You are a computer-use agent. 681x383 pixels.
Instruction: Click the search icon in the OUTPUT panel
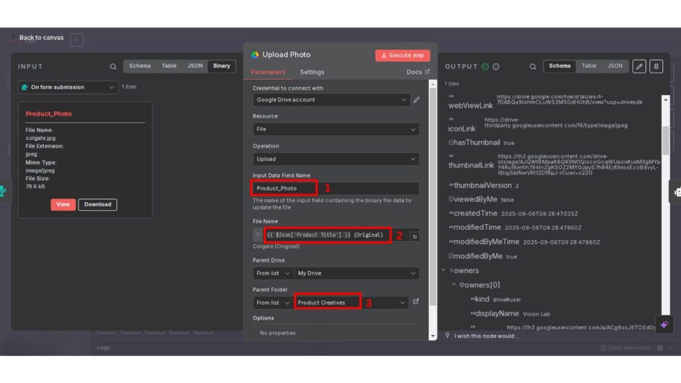point(533,66)
